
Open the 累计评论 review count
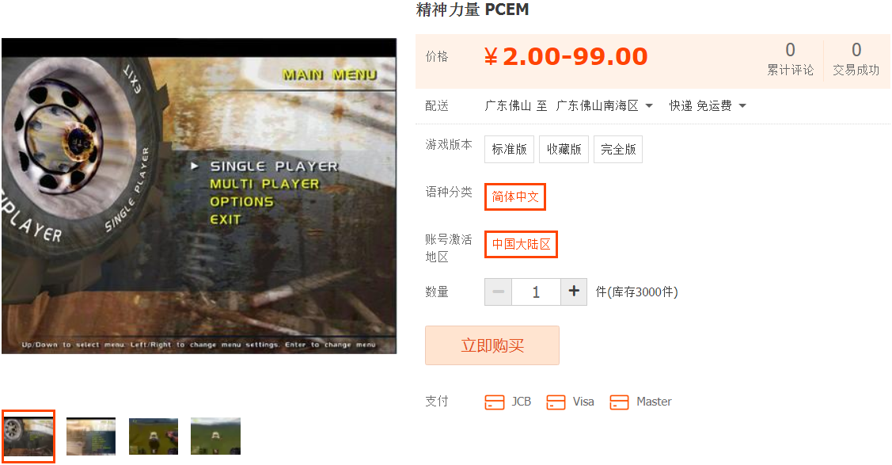coord(790,59)
